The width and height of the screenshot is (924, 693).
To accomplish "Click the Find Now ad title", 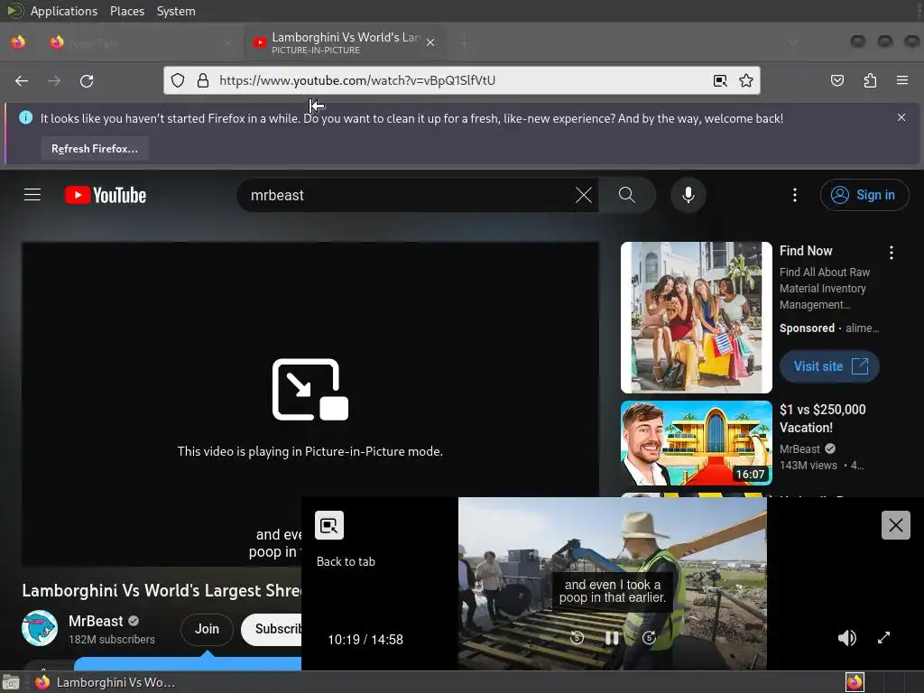I will click(x=806, y=251).
